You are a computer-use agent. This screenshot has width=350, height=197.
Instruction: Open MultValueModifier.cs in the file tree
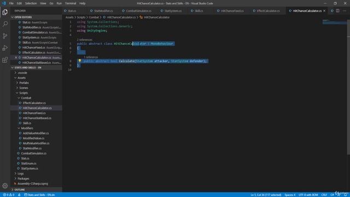pyautogui.click(x=36, y=143)
